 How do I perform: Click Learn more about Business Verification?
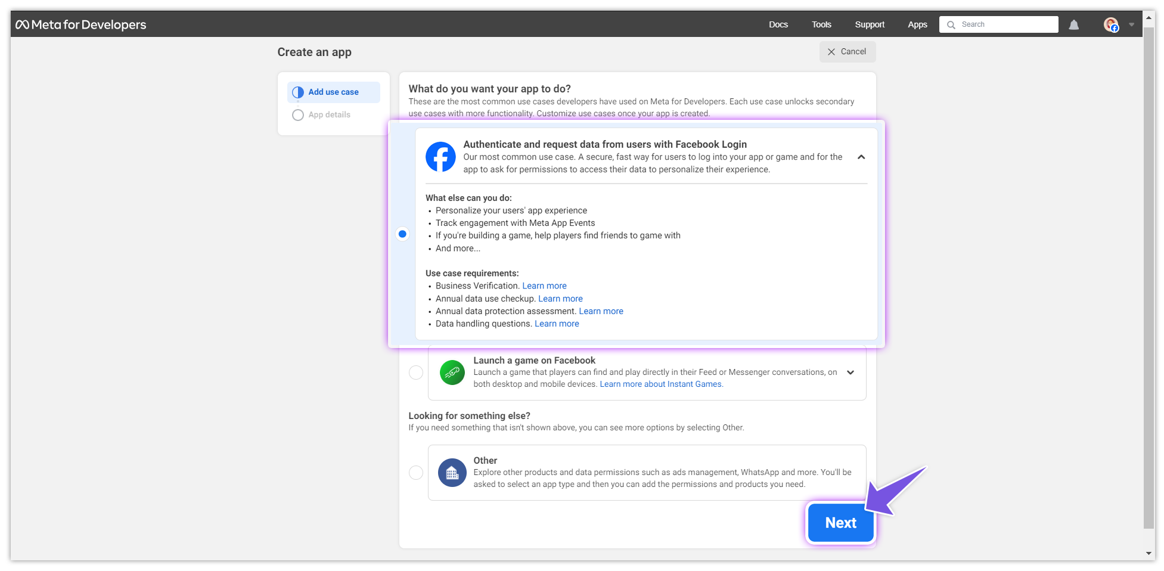point(544,285)
